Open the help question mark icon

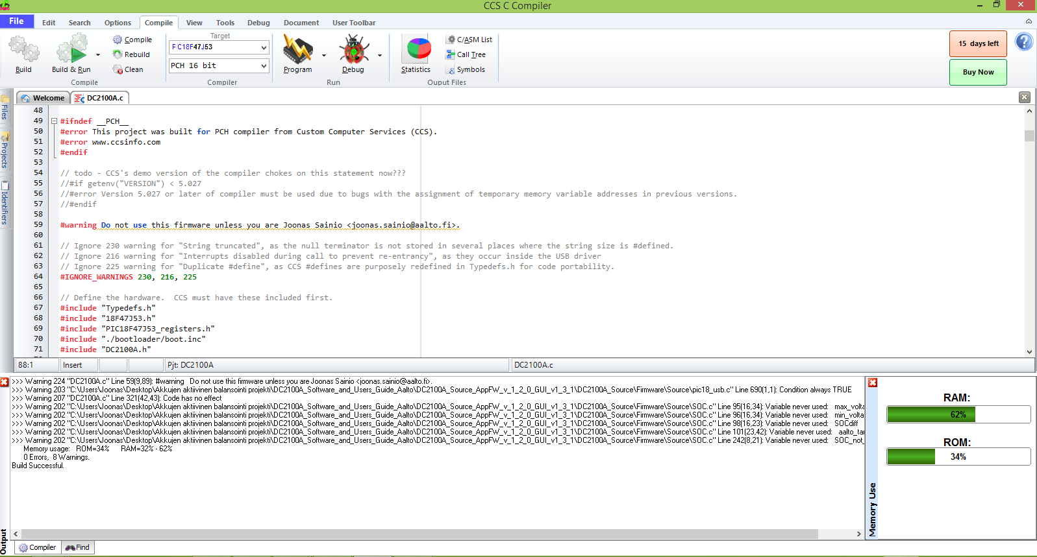click(1024, 42)
